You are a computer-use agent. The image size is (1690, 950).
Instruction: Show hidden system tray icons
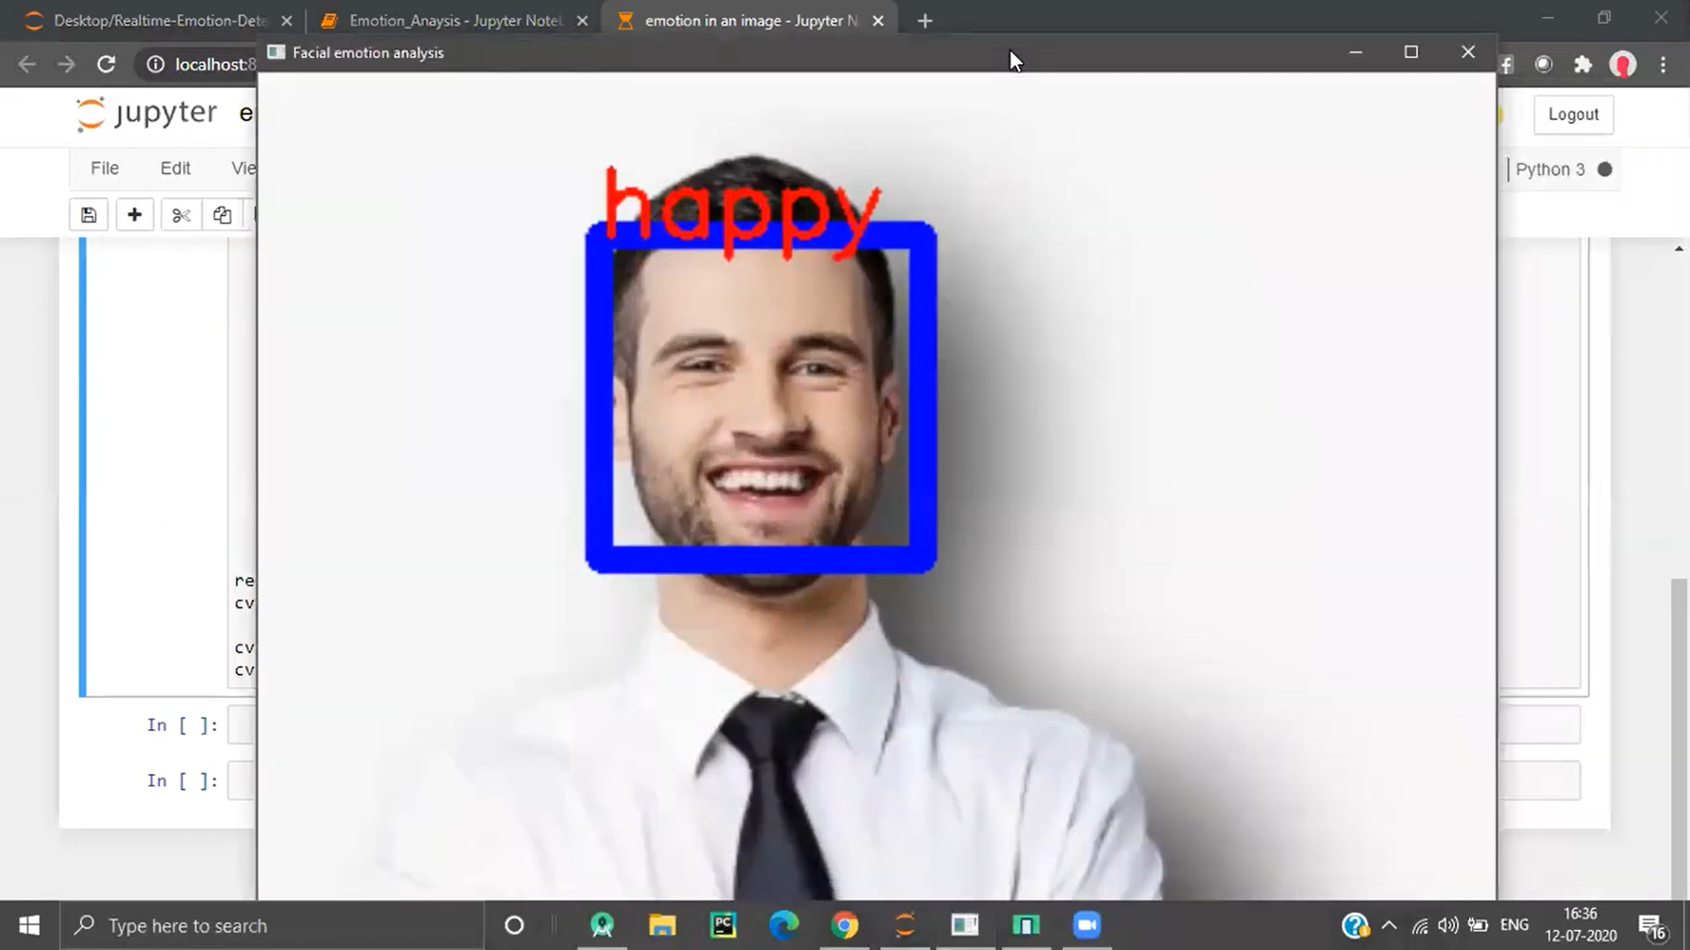click(1389, 925)
